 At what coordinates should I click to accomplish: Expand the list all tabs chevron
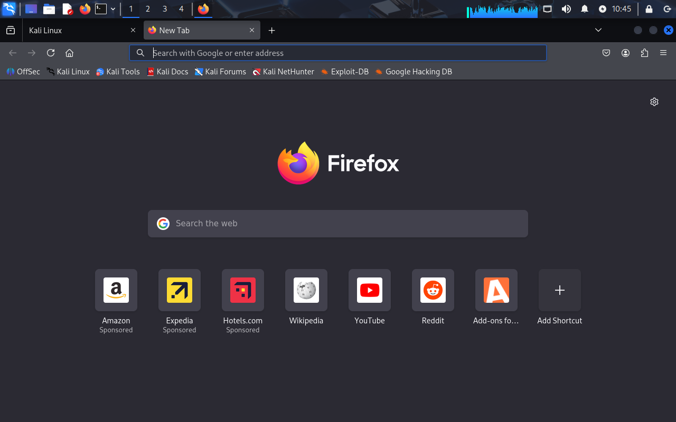click(598, 30)
